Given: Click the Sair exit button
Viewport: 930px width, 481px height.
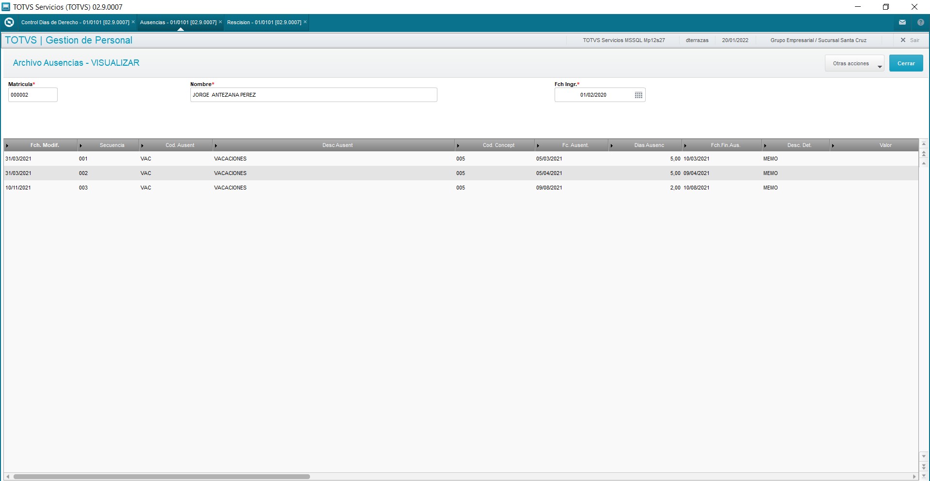Looking at the screenshot, I should [x=910, y=40].
